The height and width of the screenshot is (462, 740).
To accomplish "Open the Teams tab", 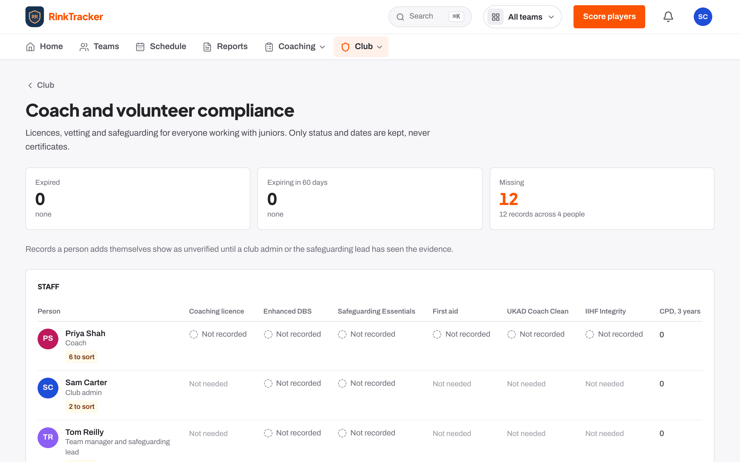I will coord(99,47).
